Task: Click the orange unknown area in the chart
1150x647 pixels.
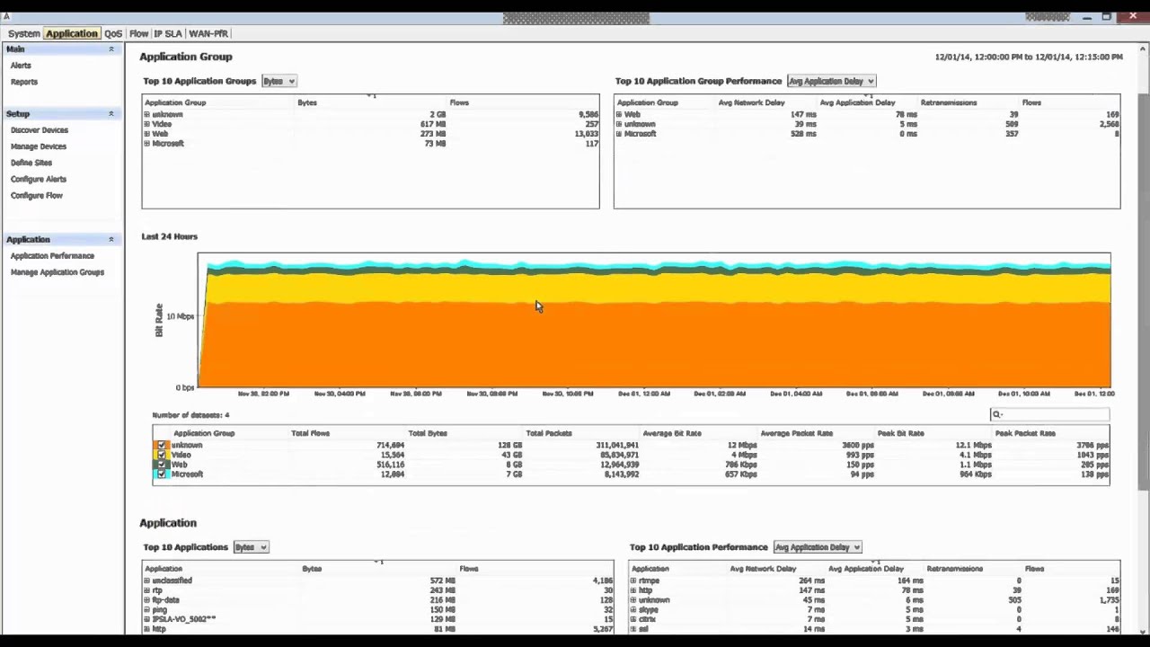Action: coord(654,346)
